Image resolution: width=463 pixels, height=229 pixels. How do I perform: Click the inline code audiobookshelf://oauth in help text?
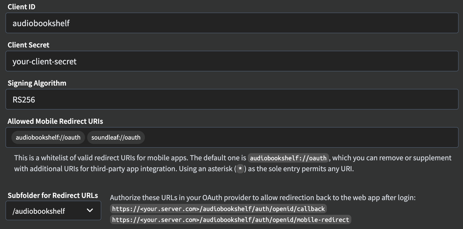[x=288, y=158]
